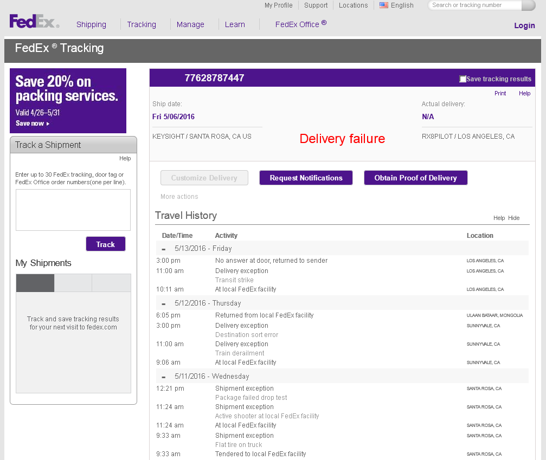Image resolution: width=546 pixels, height=460 pixels.
Task: Click the Transit strike exception detail
Action: click(234, 280)
